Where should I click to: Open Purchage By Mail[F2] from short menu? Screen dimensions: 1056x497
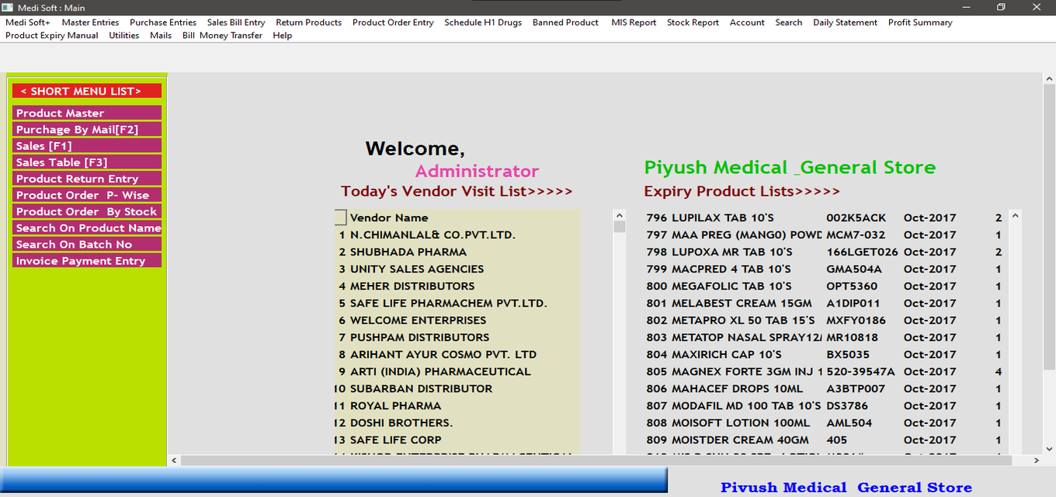pos(87,130)
